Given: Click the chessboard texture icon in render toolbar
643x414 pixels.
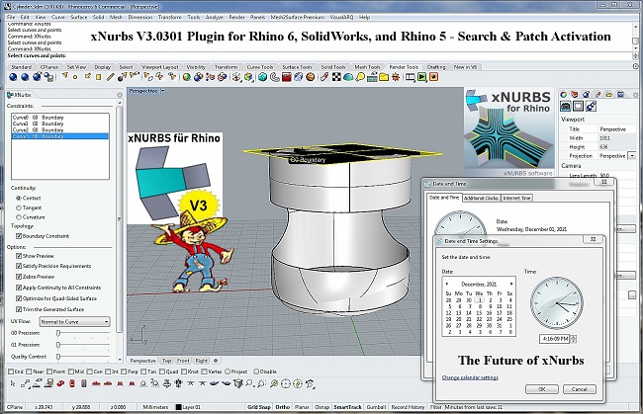Looking at the screenshot, I should point(336,77).
